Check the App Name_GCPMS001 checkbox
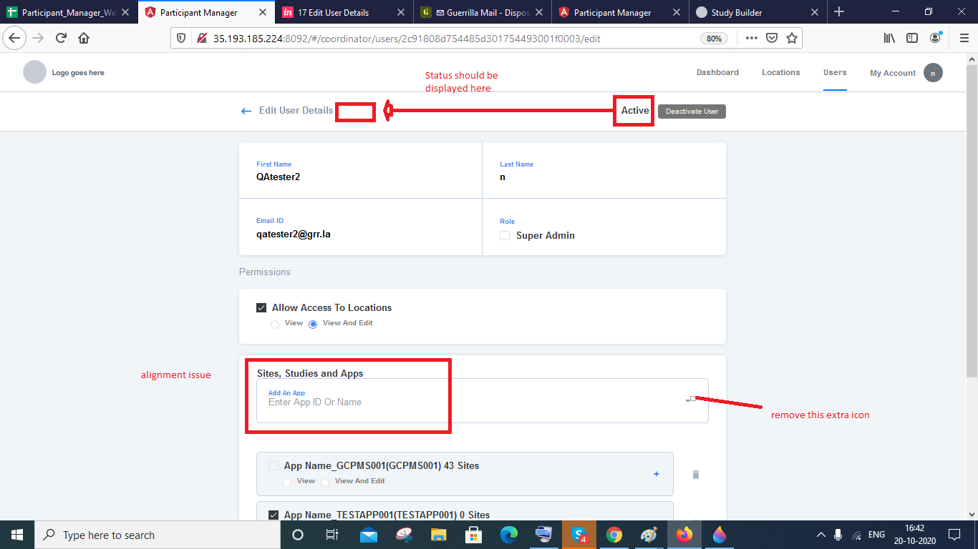This screenshot has width=978, height=549. pos(273,466)
